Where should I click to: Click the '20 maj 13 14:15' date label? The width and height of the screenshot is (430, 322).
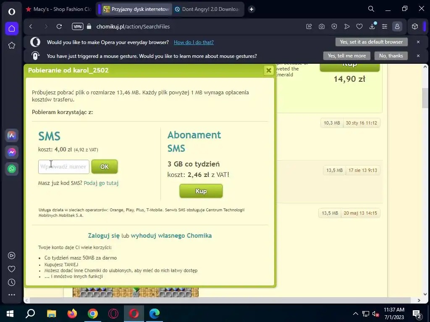pyautogui.click(x=360, y=213)
